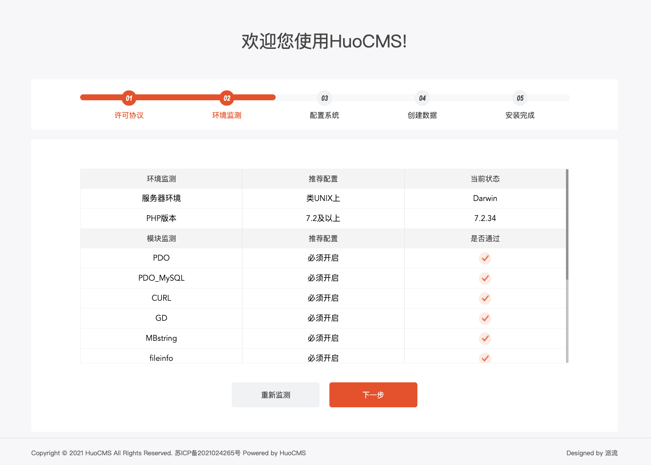The image size is (651, 465).
Task: Click the Darwin status cell
Action: (x=485, y=199)
